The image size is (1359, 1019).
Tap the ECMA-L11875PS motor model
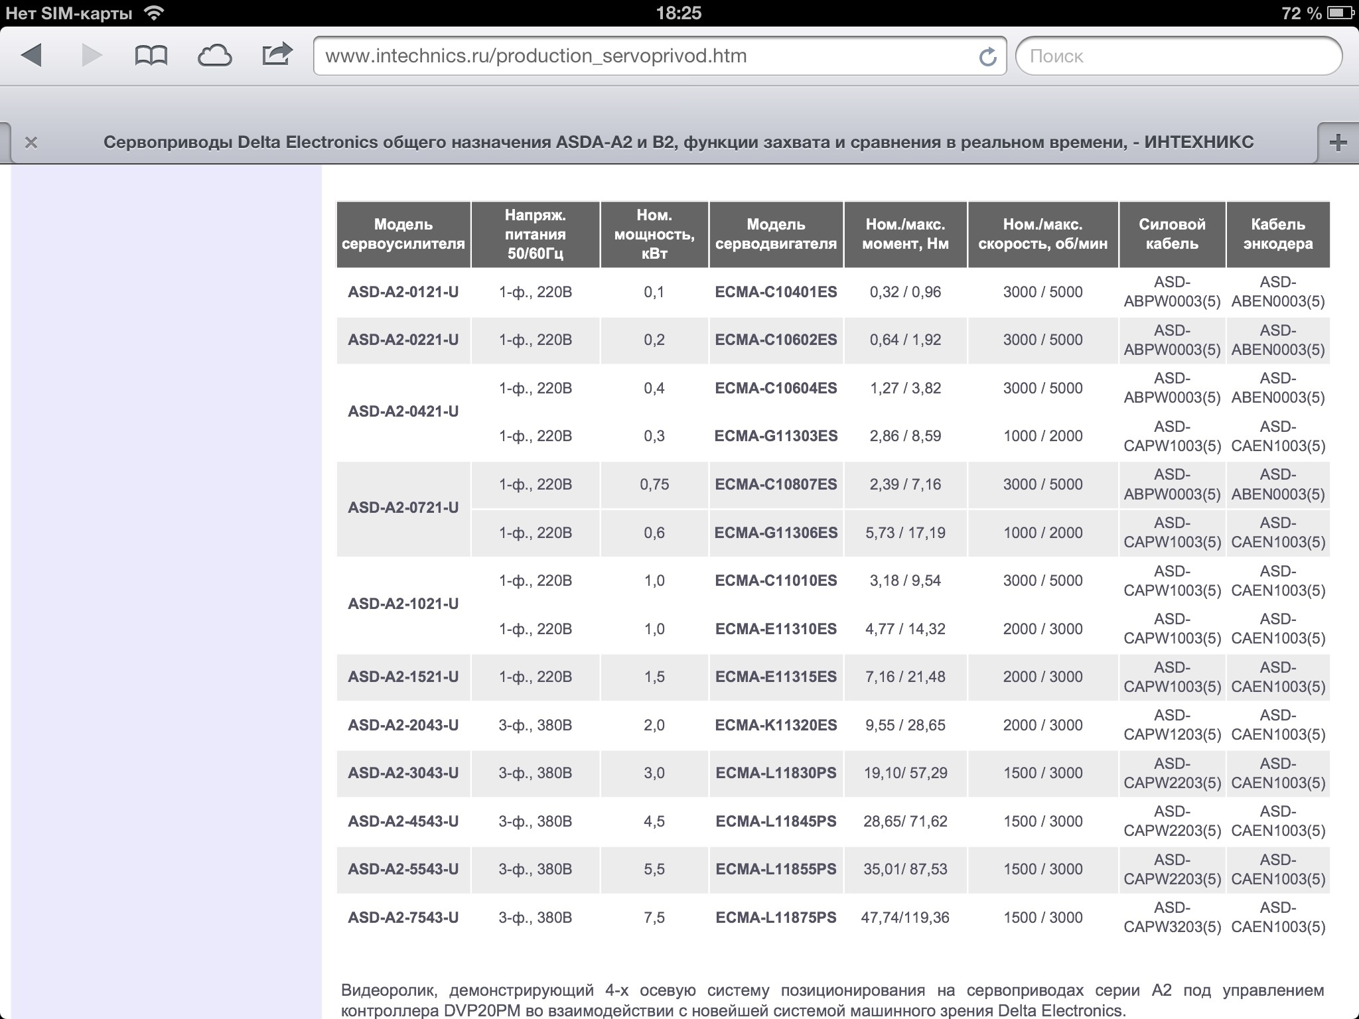[x=776, y=917]
